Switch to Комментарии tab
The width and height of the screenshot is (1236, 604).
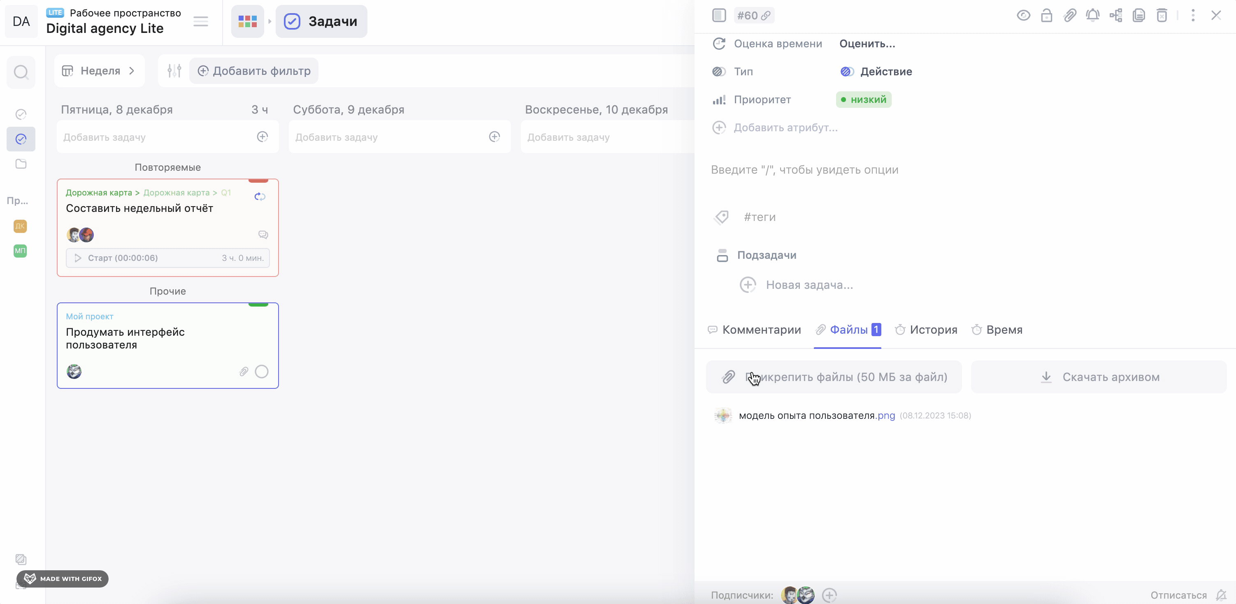[754, 330]
